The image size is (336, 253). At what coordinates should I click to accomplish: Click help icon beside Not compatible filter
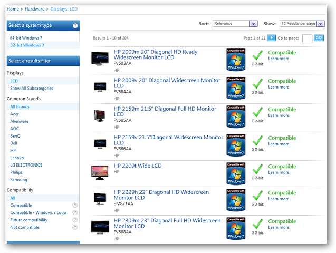pos(75,227)
